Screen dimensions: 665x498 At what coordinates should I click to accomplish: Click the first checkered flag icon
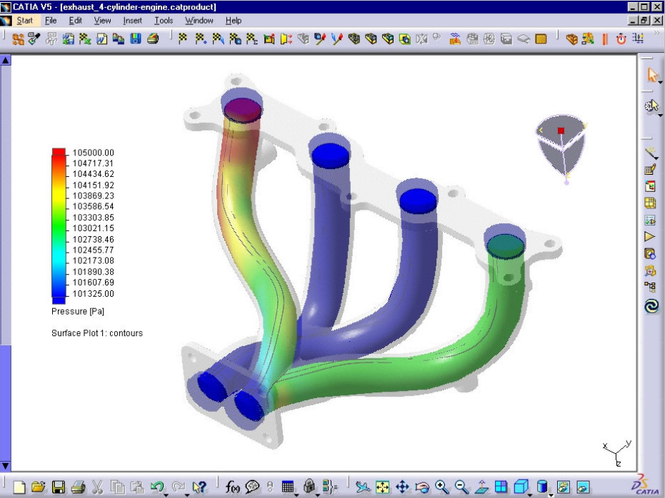click(183, 39)
